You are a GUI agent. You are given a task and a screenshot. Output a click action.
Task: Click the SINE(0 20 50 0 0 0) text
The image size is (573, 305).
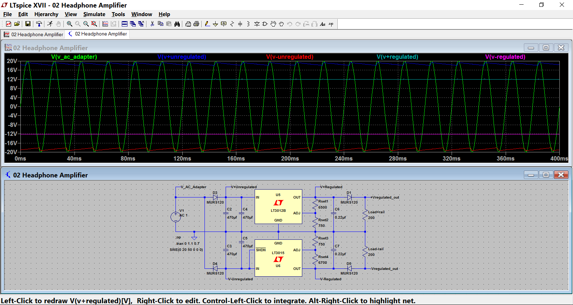[186, 249]
